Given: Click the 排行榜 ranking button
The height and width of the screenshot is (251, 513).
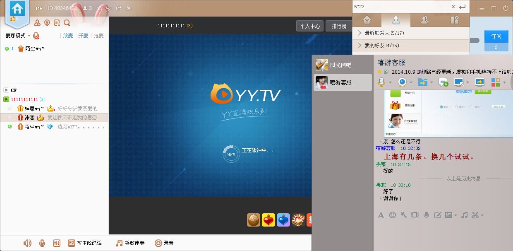Looking at the screenshot, I should pyautogui.click(x=339, y=26).
